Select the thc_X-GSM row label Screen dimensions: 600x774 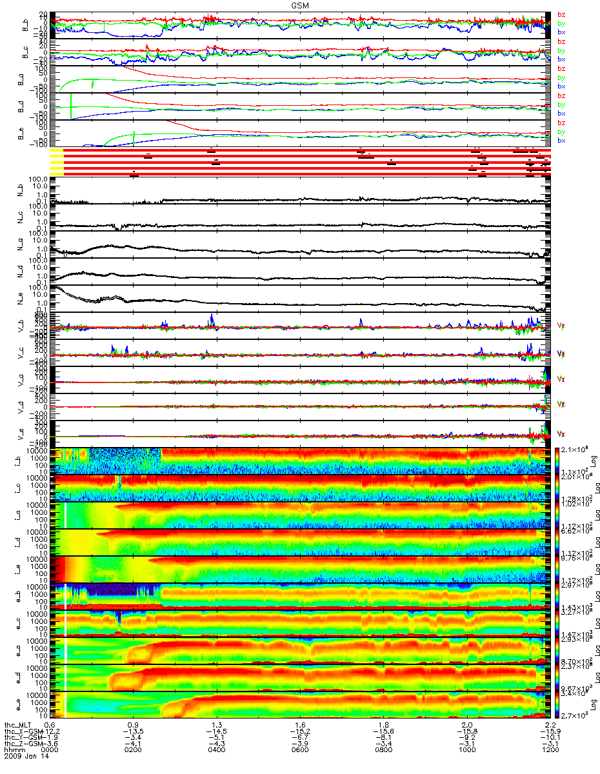[x=23, y=732]
